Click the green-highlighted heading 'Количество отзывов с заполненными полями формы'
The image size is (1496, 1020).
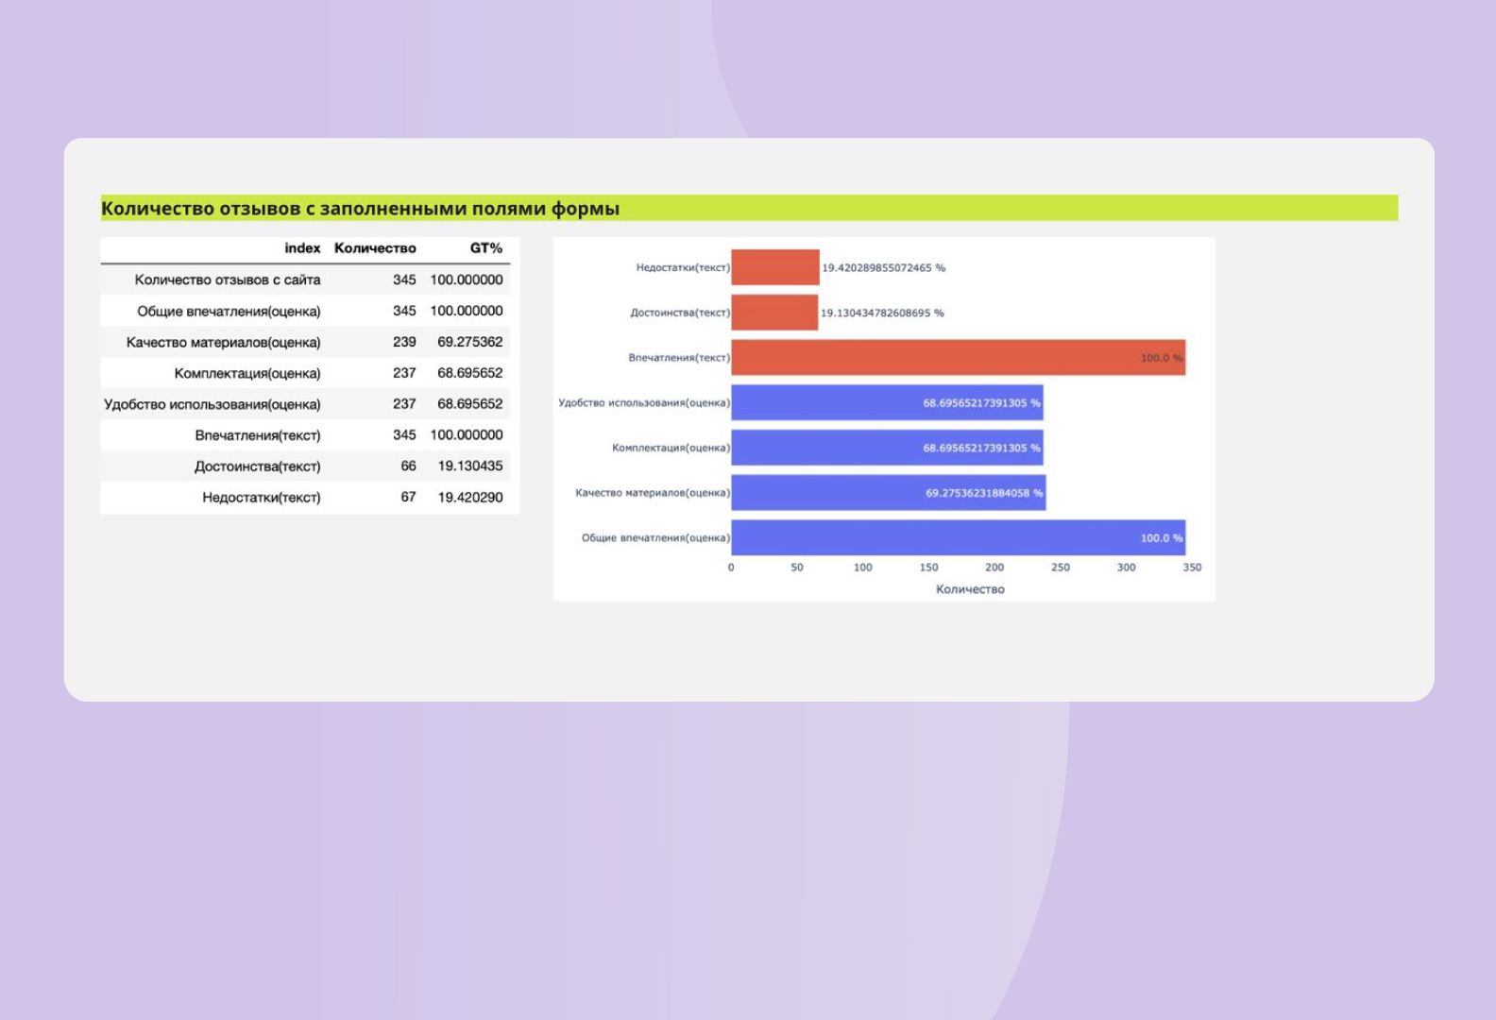[361, 209]
